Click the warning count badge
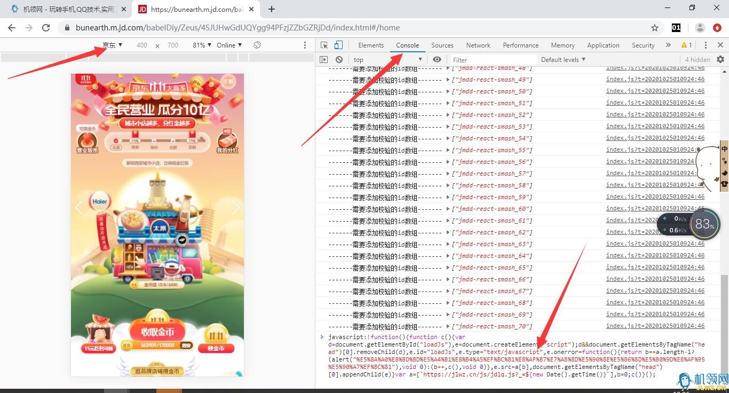This screenshot has height=393, width=729. point(686,45)
